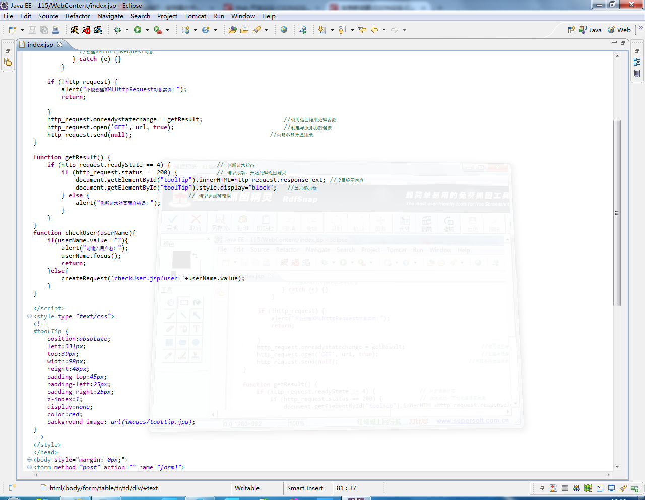This screenshot has width=645, height=500.
Task: Stop Tomcat using the red-cross cat icon
Action: [x=86, y=30]
